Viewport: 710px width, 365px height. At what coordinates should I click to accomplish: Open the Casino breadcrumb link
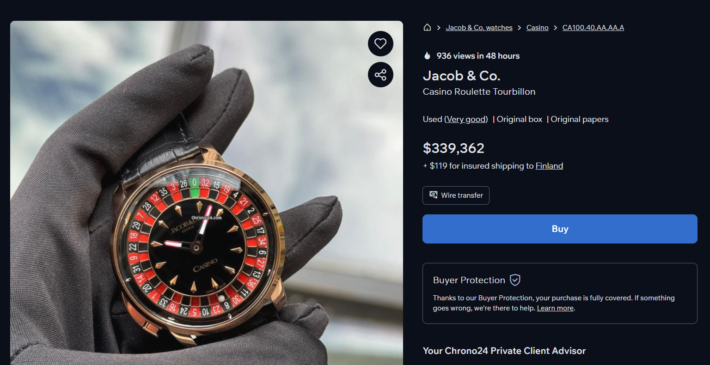[537, 28]
